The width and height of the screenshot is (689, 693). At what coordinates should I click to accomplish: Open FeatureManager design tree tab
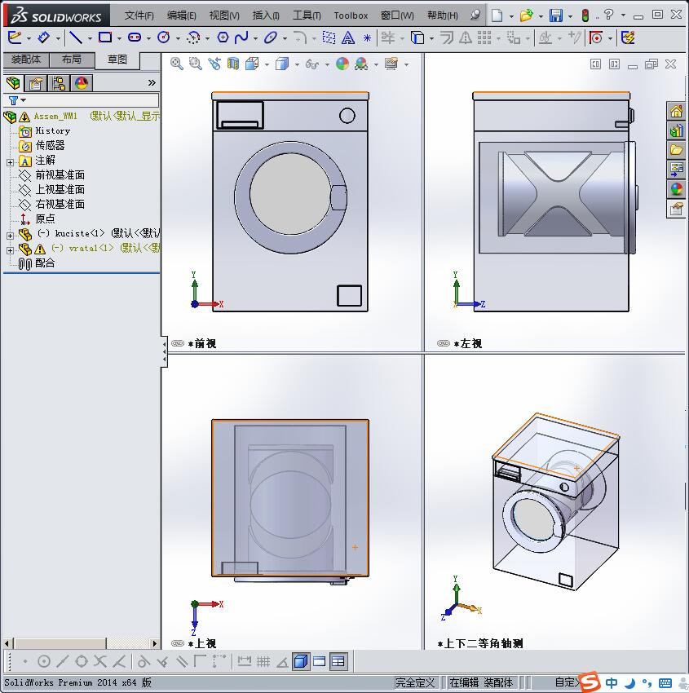pyautogui.click(x=13, y=82)
